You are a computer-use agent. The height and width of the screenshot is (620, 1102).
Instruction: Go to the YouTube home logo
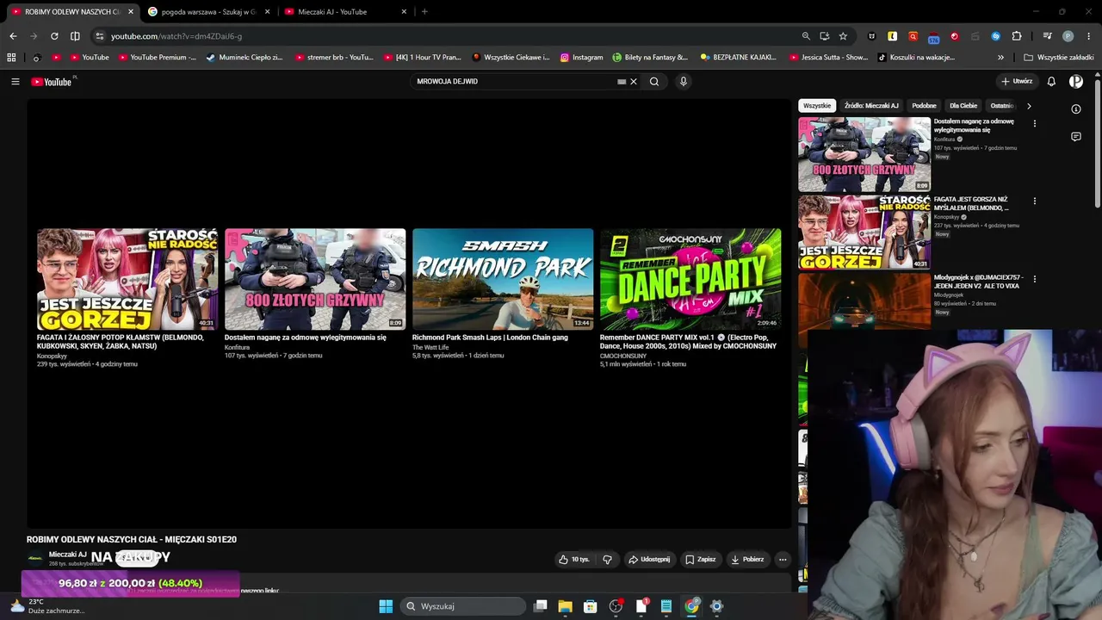pos(52,82)
